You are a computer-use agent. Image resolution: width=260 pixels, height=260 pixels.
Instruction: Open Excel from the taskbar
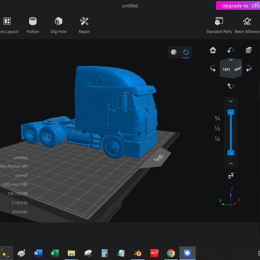pos(55,253)
